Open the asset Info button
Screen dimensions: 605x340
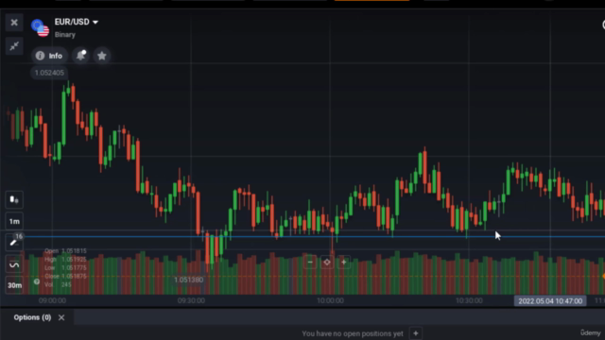[x=49, y=56]
